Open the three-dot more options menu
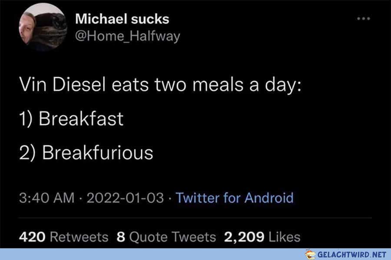Image resolution: width=391 pixels, height=260 pixels. click(x=364, y=18)
